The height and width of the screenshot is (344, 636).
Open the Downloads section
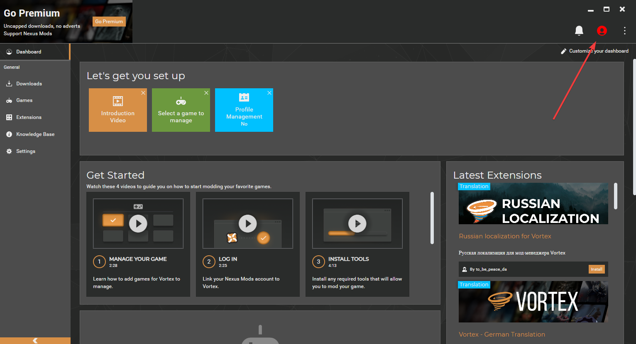(x=29, y=84)
